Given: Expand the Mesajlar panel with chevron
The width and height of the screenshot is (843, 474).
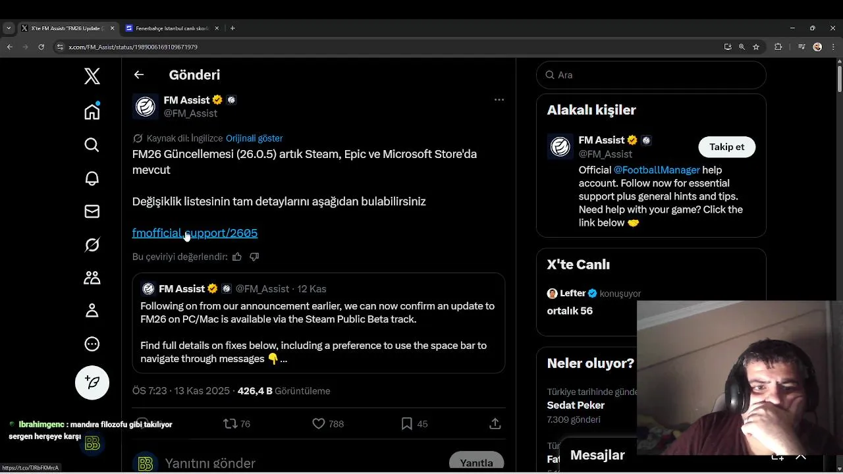Looking at the screenshot, I should (801, 456).
